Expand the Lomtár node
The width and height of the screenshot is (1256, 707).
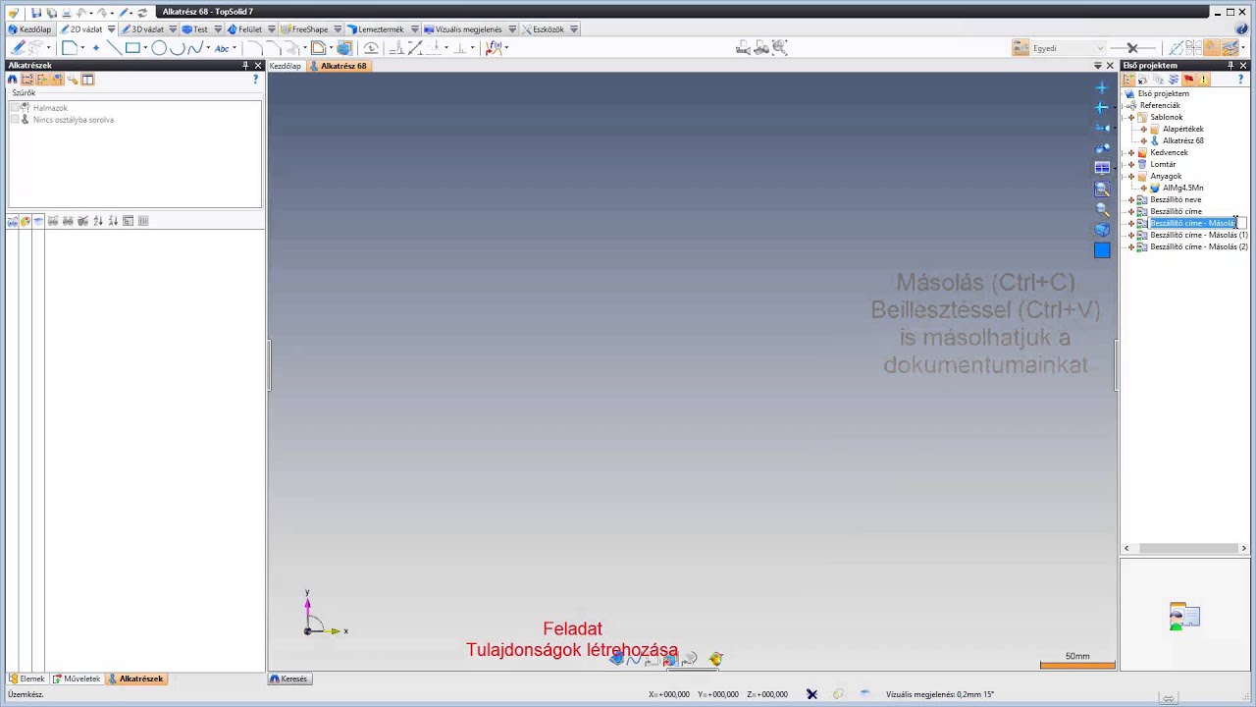click(1131, 164)
